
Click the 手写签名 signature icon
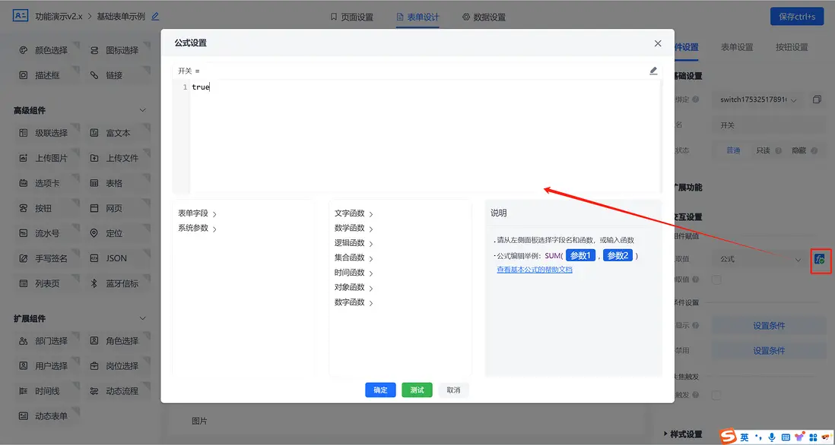pyautogui.click(x=23, y=258)
